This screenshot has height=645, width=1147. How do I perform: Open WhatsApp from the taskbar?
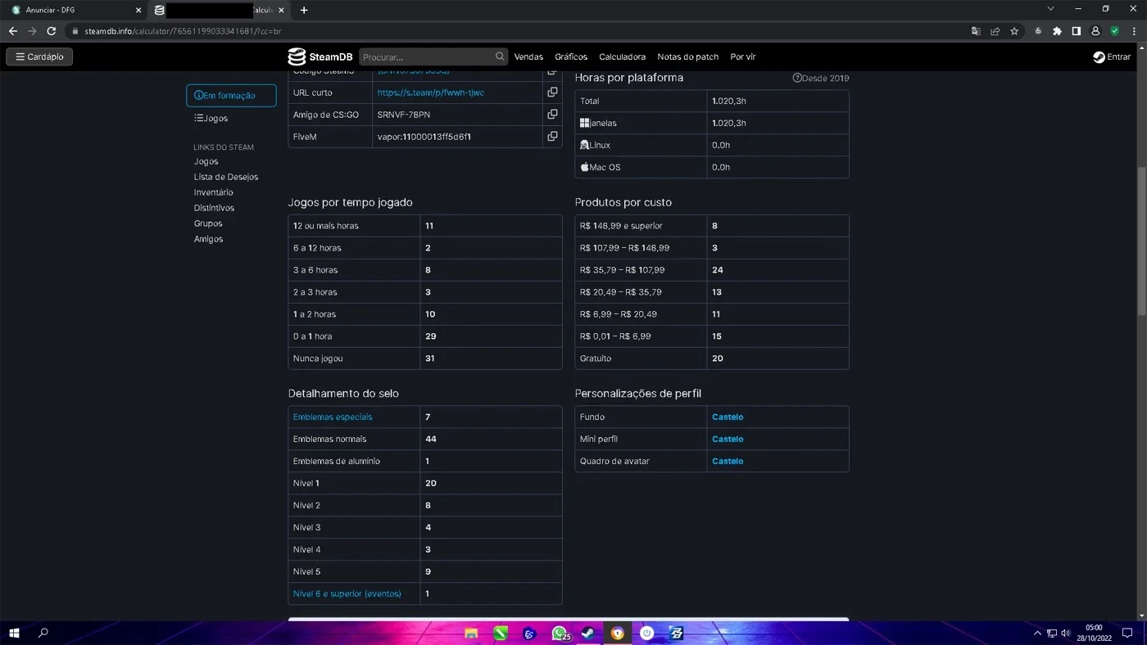click(560, 633)
